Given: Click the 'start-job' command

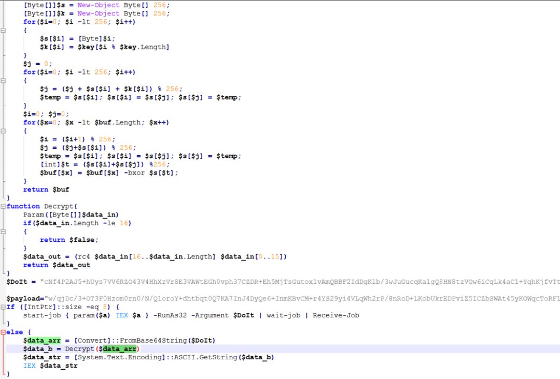Looking at the screenshot, I should pyautogui.click(x=42, y=315).
